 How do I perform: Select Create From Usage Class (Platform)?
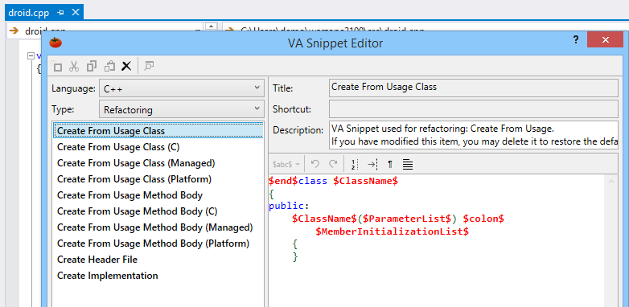(x=158, y=178)
